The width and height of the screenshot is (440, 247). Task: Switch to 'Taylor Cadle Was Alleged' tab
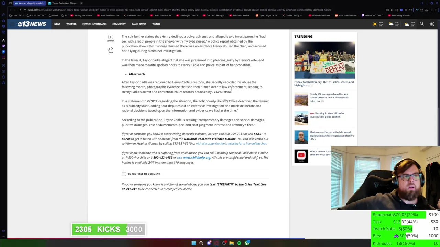(63, 3)
